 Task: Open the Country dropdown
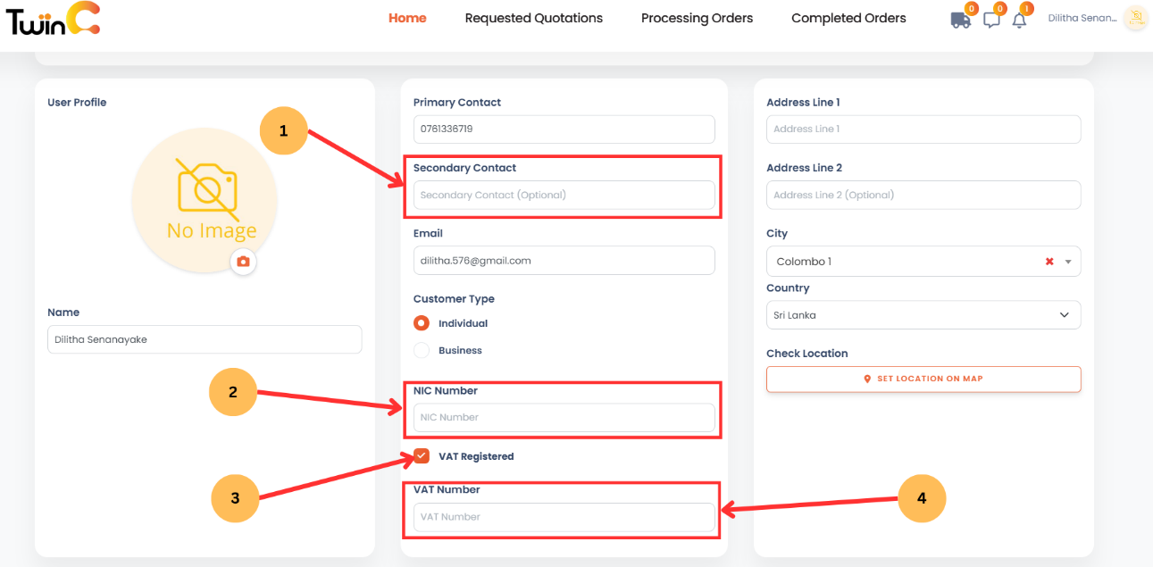(1064, 314)
